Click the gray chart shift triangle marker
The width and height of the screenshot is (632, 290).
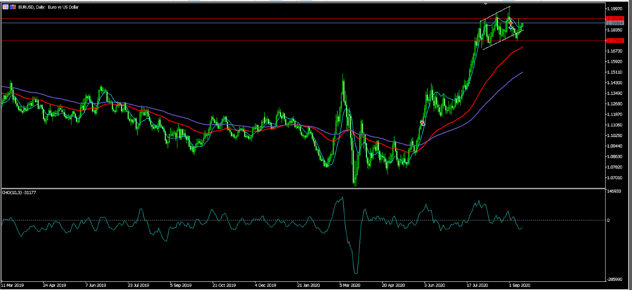coord(485,4)
